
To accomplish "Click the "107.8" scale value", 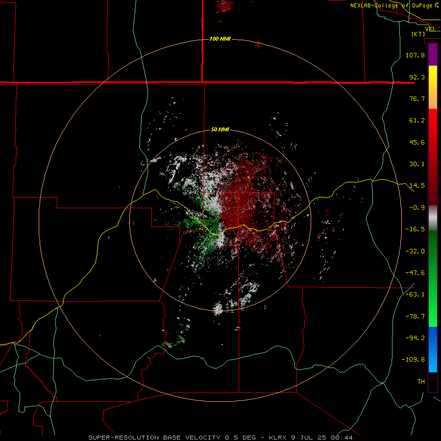I will [415, 55].
